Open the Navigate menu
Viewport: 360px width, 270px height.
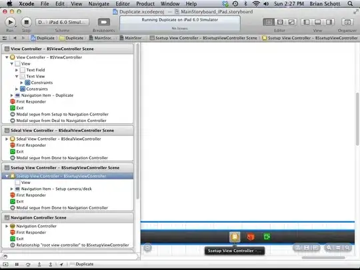tap(99, 4)
